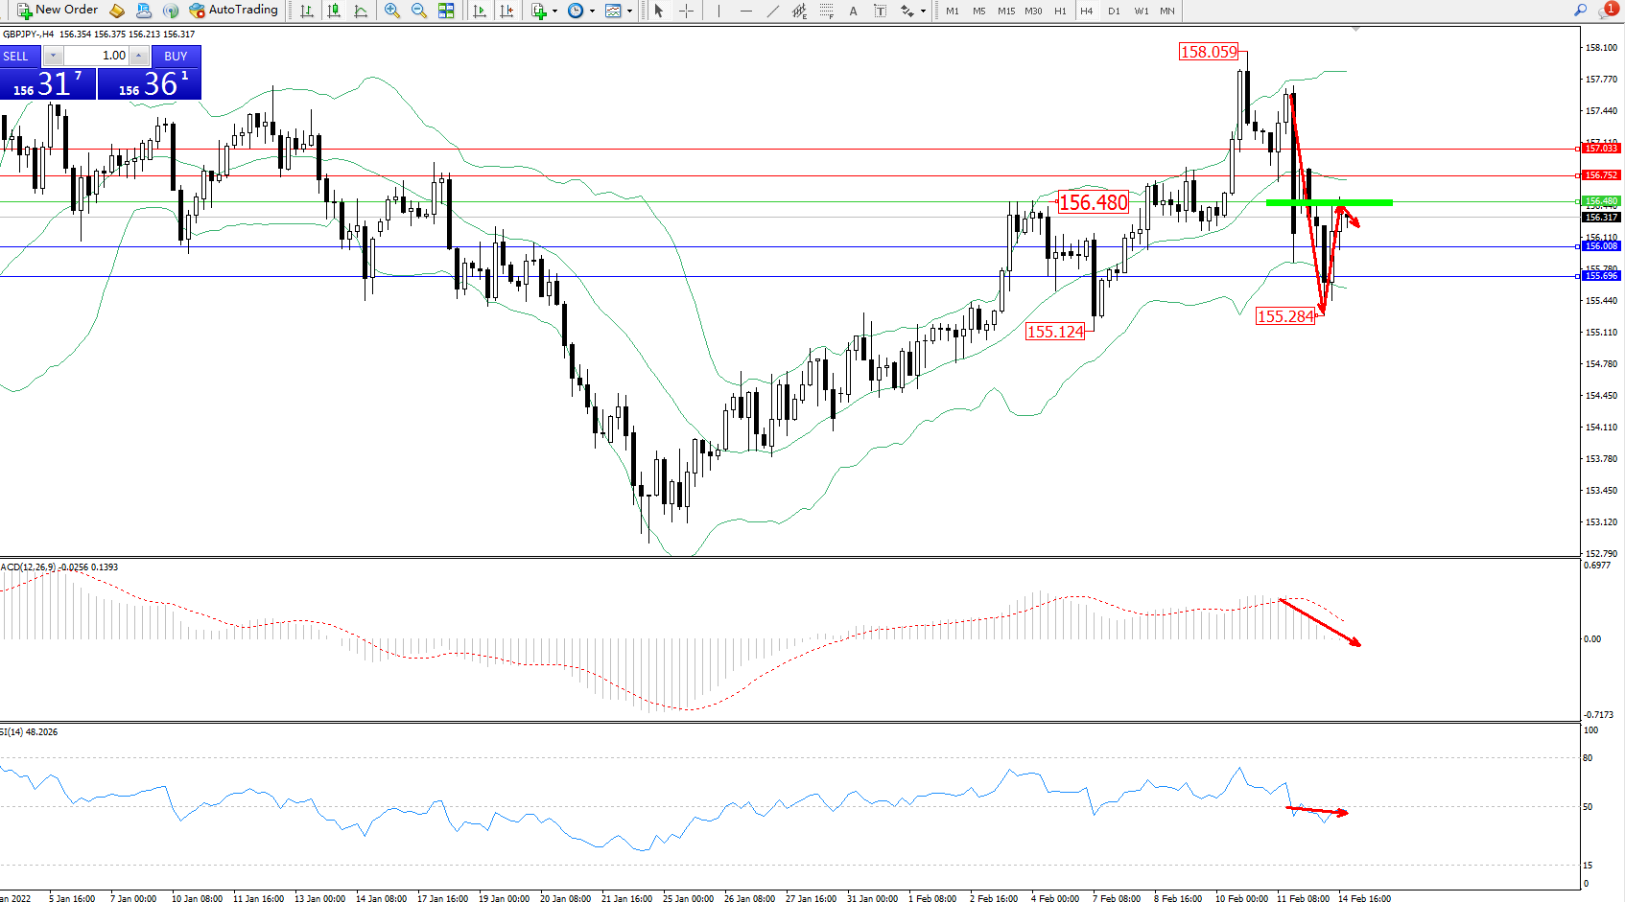The image size is (1625, 902).
Task: Switch chart to line chart mode
Action: tap(361, 11)
